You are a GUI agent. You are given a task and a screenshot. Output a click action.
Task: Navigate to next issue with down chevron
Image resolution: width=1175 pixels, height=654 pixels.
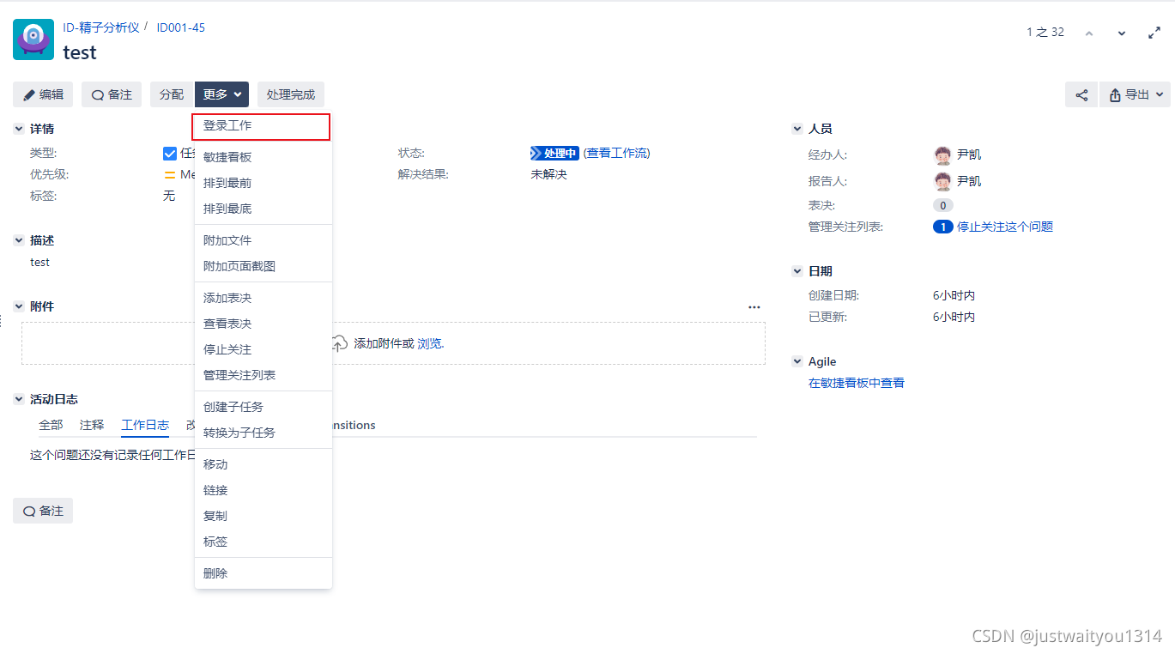[1122, 32]
